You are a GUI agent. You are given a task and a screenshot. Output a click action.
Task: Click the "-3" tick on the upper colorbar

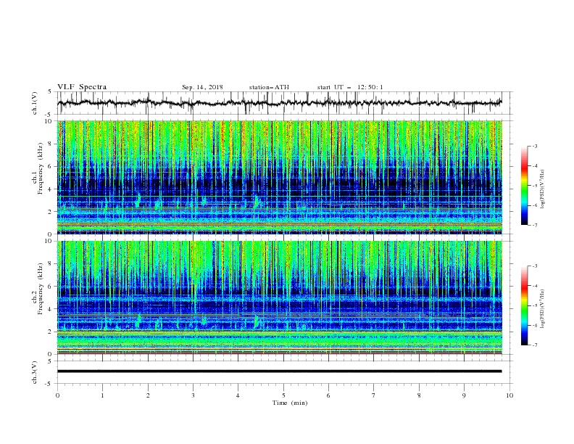535,146
